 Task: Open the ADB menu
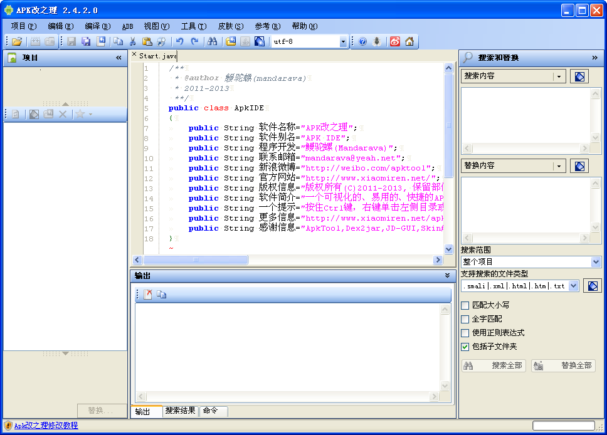click(x=127, y=26)
